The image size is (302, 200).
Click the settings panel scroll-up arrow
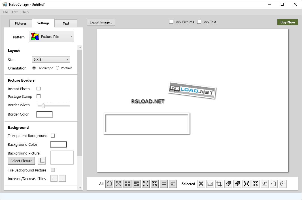[80, 47]
